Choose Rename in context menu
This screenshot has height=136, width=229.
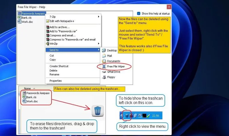coord(54,75)
